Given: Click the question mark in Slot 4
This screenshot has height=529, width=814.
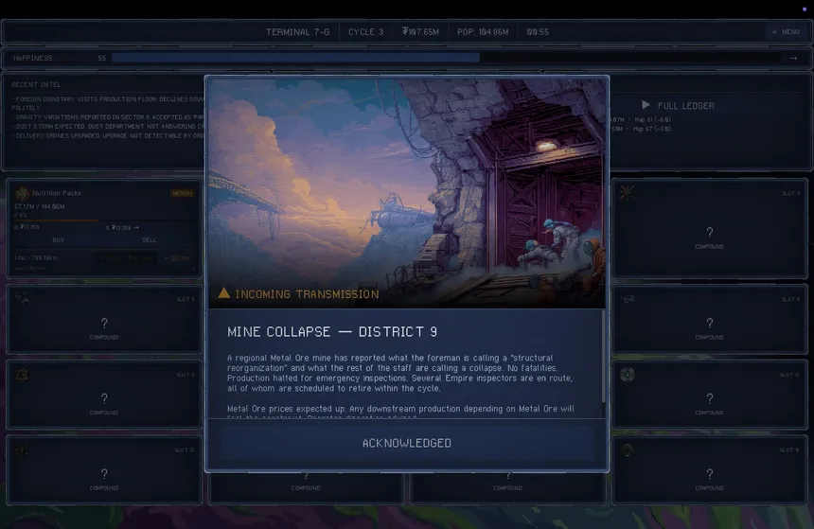Looking at the screenshot, I should [709, 232].
